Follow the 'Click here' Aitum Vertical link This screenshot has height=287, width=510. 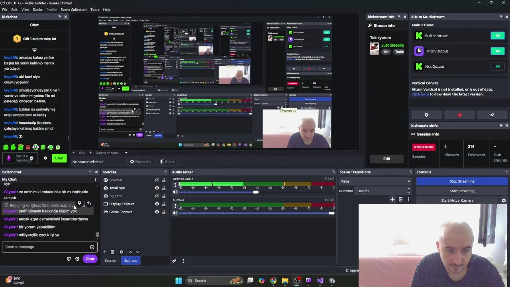click(420, 94)
